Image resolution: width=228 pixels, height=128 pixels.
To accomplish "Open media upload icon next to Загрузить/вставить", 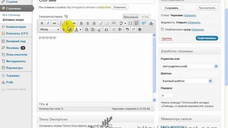I will [66, 16].
